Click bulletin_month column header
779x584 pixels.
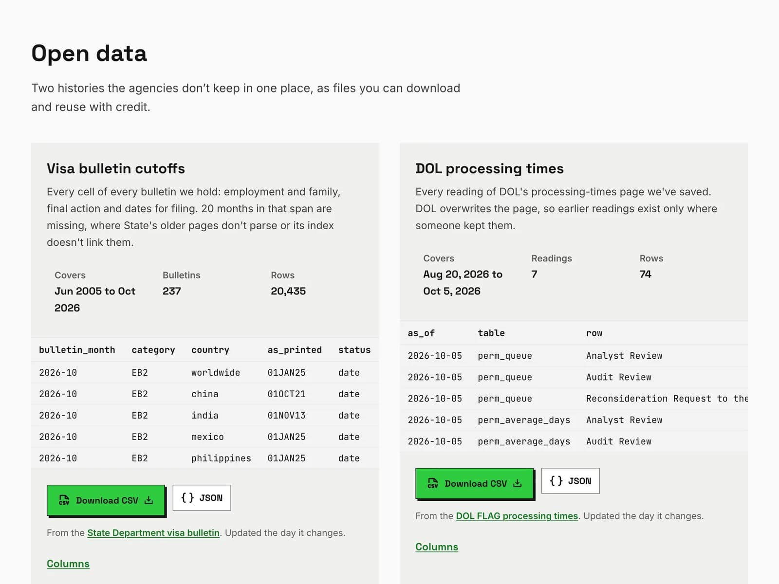(x=77, y=350)
